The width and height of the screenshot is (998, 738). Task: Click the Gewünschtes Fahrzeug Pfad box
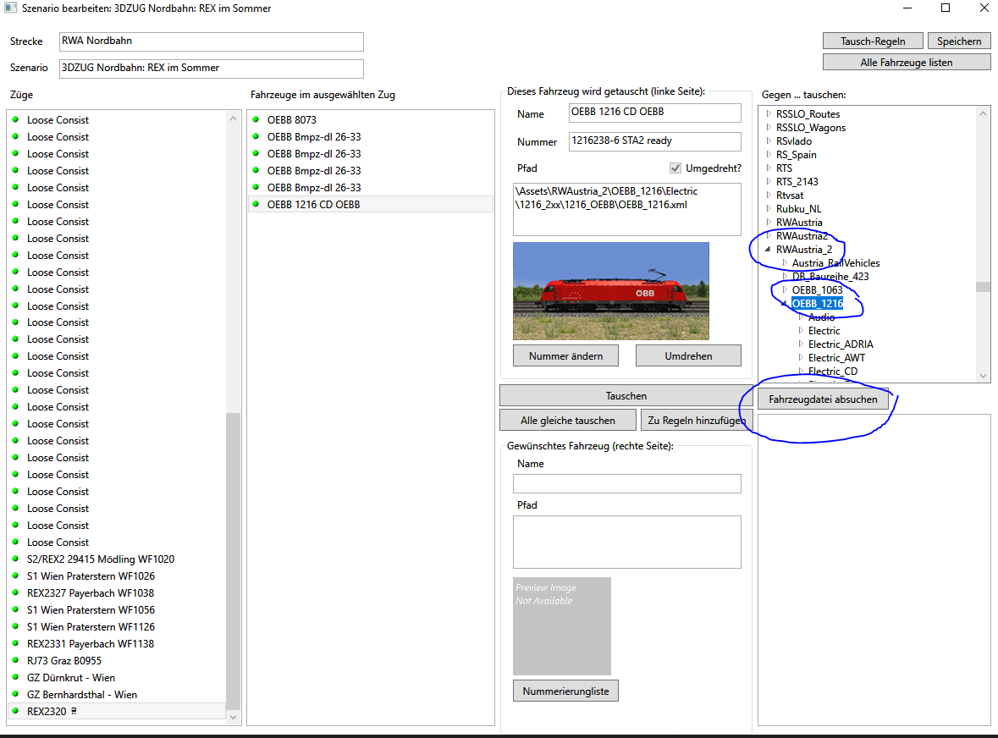627,542
